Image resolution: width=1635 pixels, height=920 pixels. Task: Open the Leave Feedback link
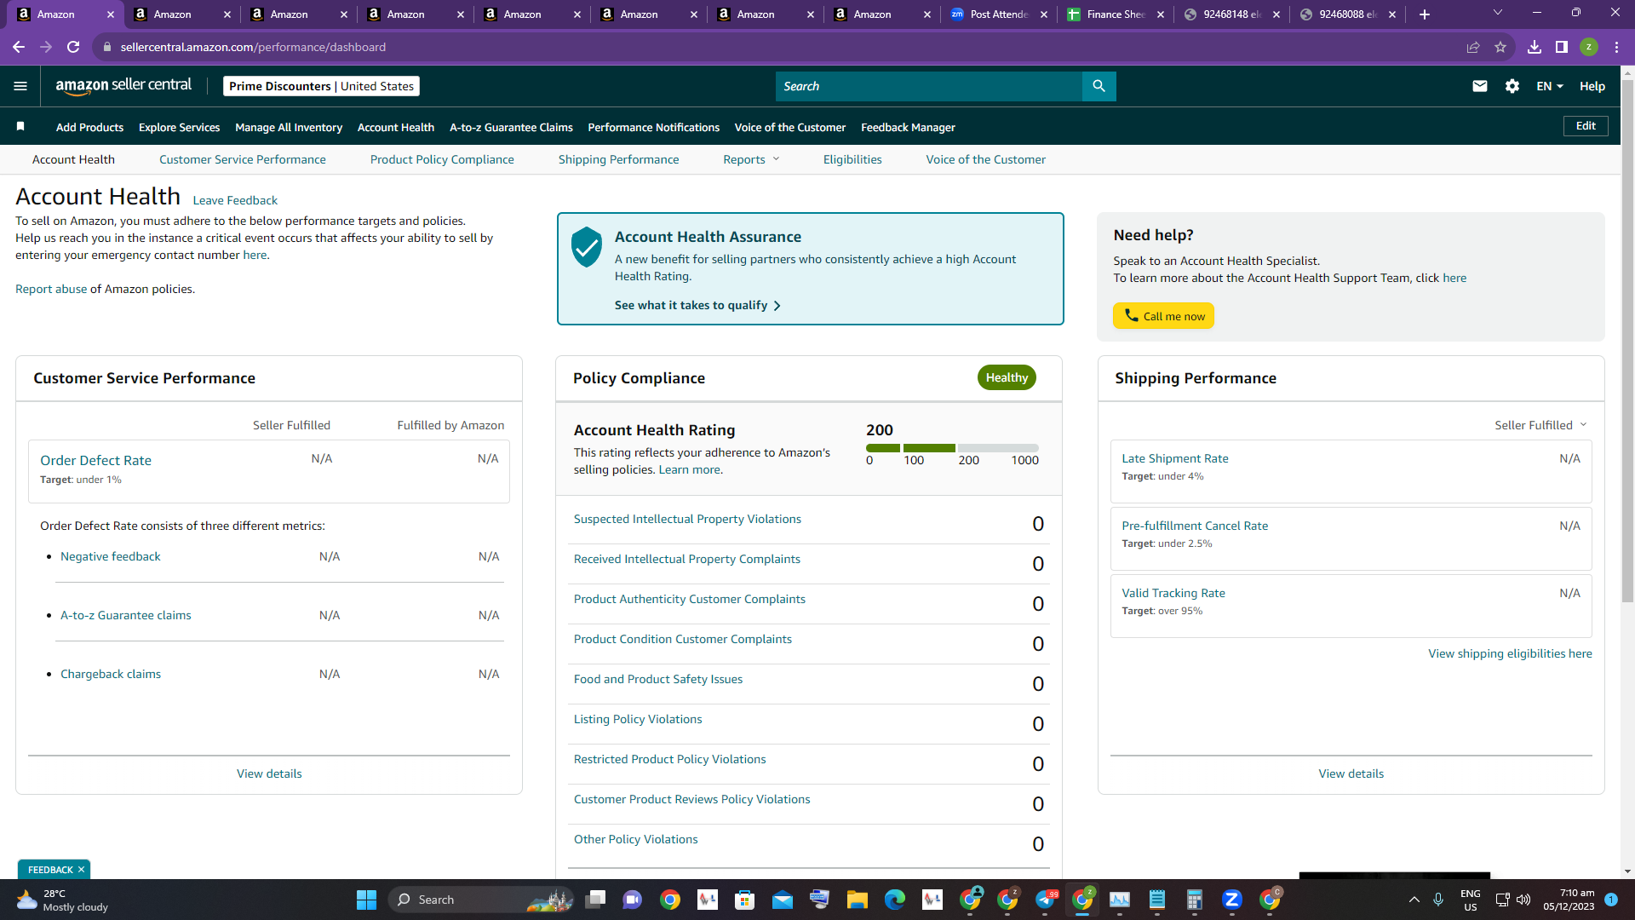pyautogui.click(x=235, y=200)
